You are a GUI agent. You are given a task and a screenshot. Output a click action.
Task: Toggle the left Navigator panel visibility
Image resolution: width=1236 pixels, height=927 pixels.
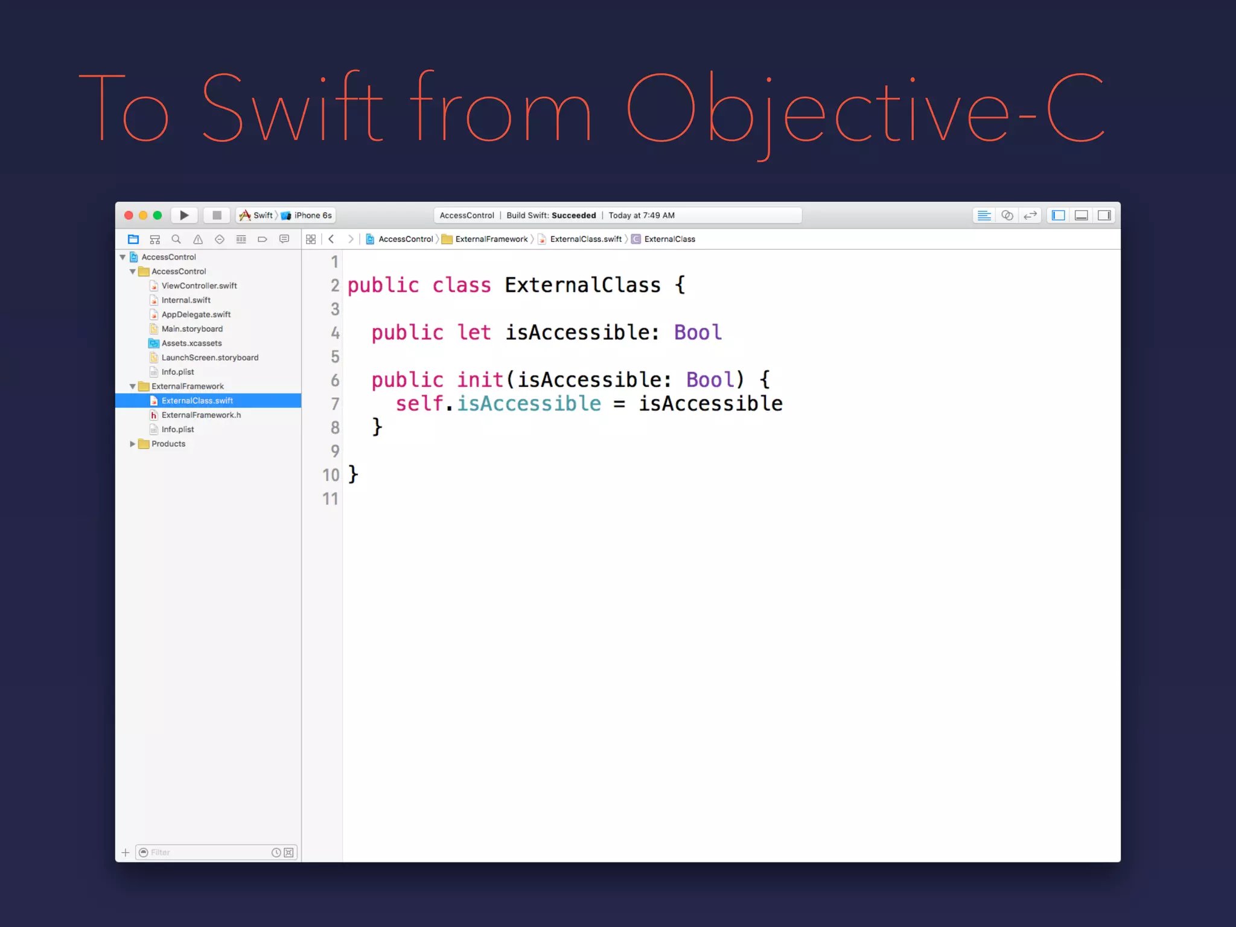coord(1059,215)
